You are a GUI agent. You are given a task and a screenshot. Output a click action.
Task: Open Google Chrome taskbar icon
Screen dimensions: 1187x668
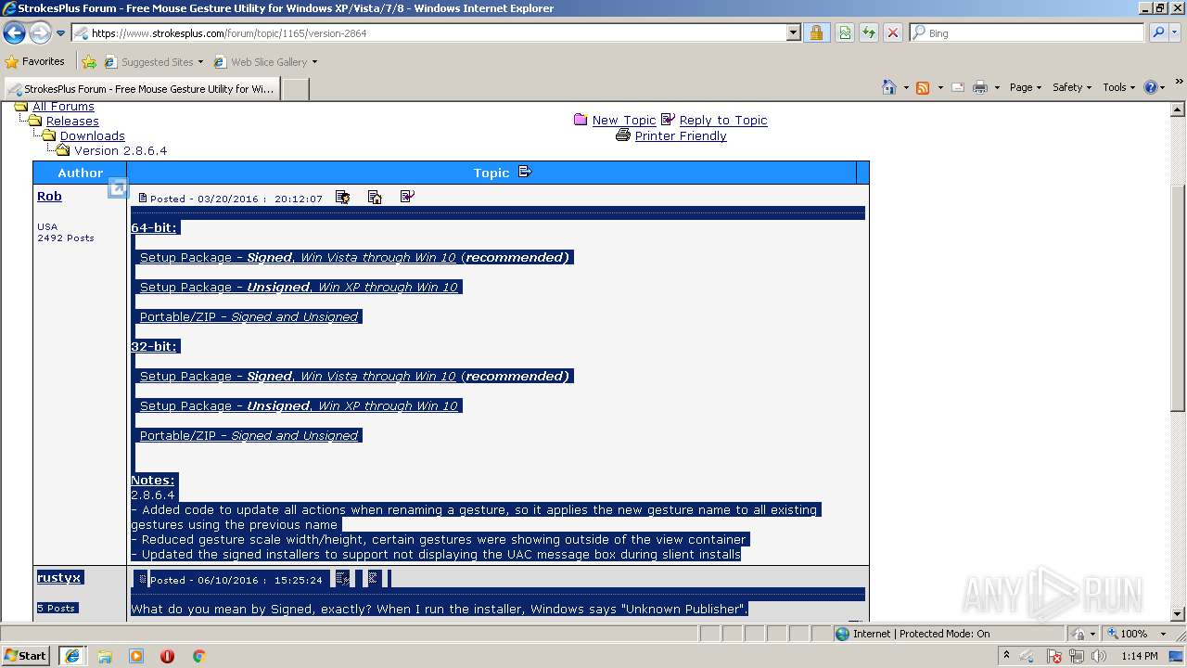[198, 656]
